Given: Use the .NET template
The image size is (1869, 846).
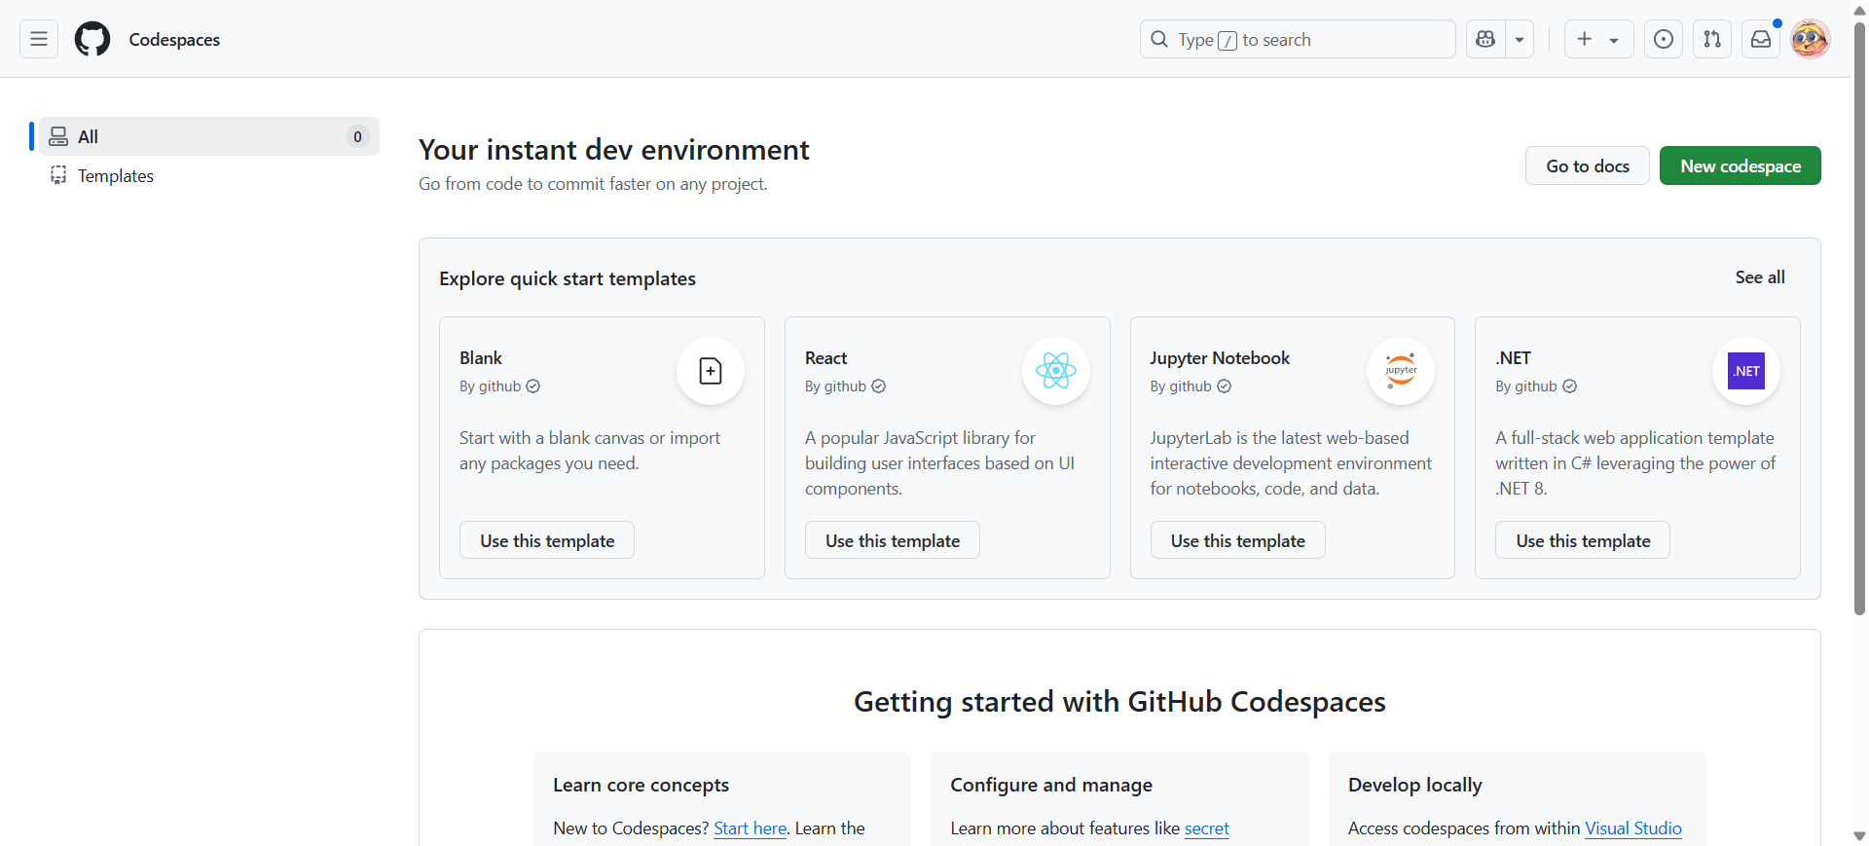Looking at the screenshot, I should coord(1583,540).
